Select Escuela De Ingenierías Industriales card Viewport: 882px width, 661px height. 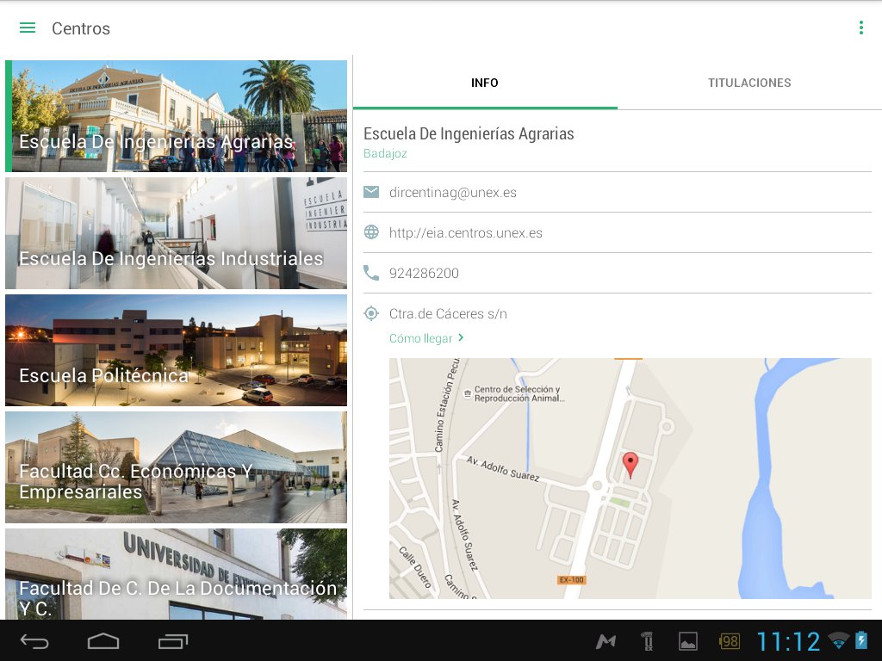click(176, 233)
